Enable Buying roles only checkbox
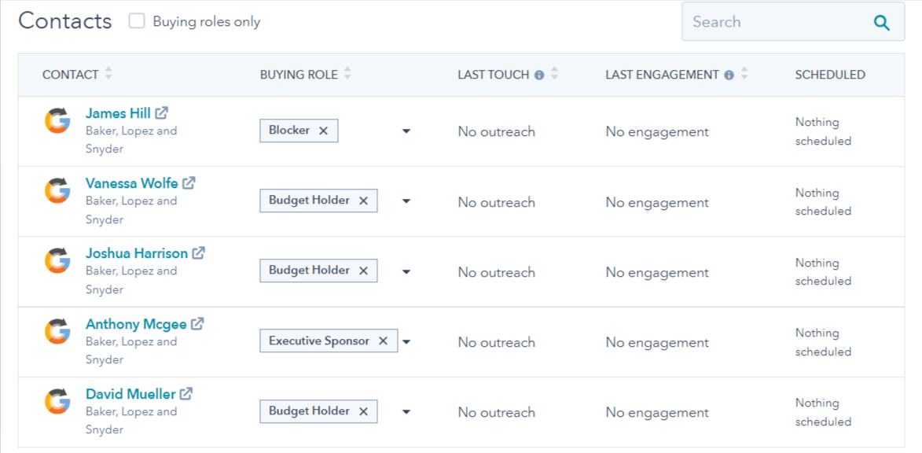Screen dimensions: 922x453 click(137, 22)
